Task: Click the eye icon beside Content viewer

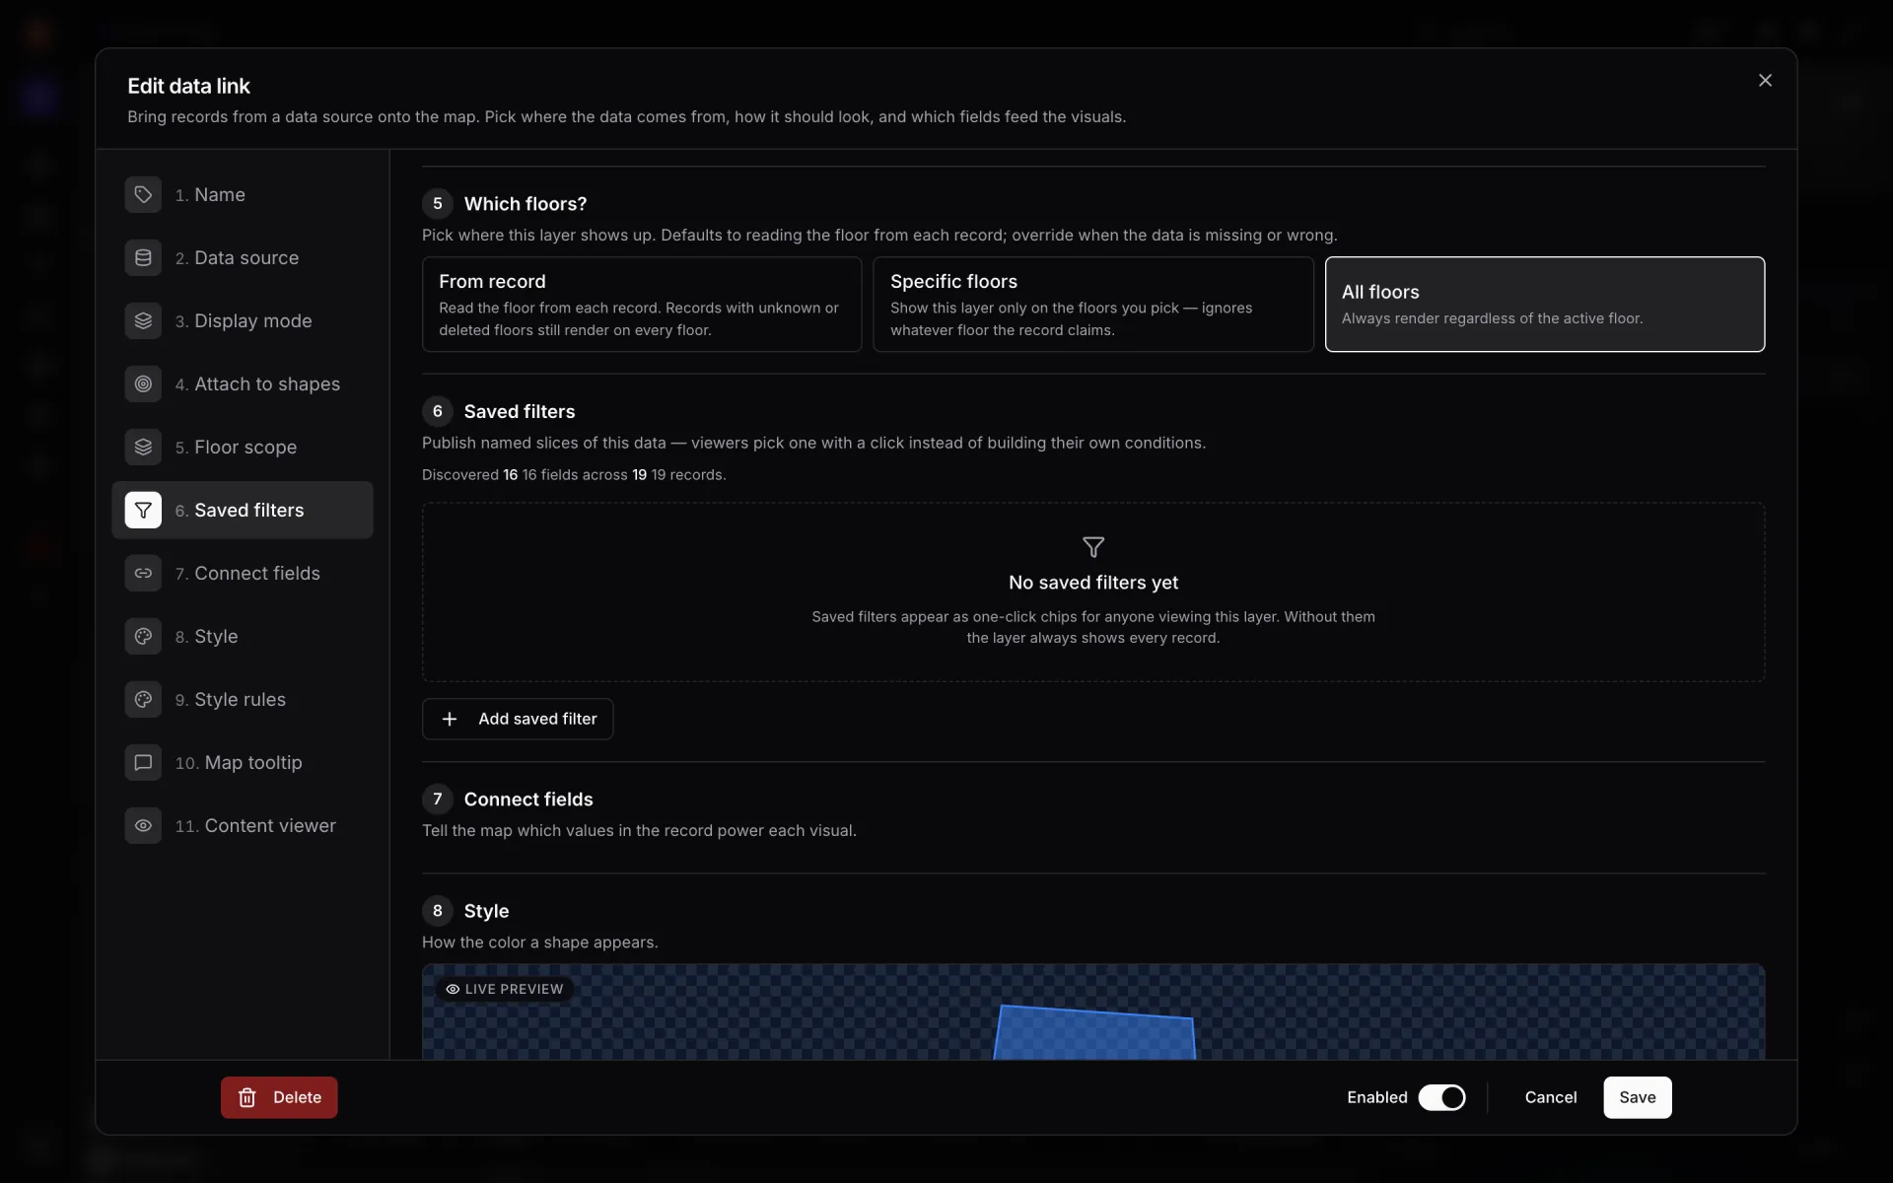Action: [x=143, y=825]
